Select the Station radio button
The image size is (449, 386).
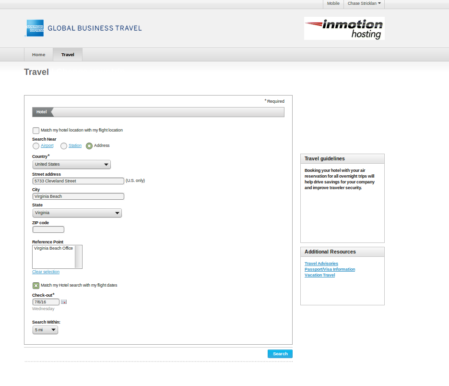(63, 146)
